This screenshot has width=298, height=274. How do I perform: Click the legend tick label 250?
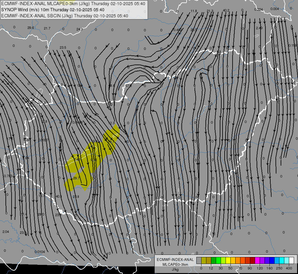[x=279, y=268]
